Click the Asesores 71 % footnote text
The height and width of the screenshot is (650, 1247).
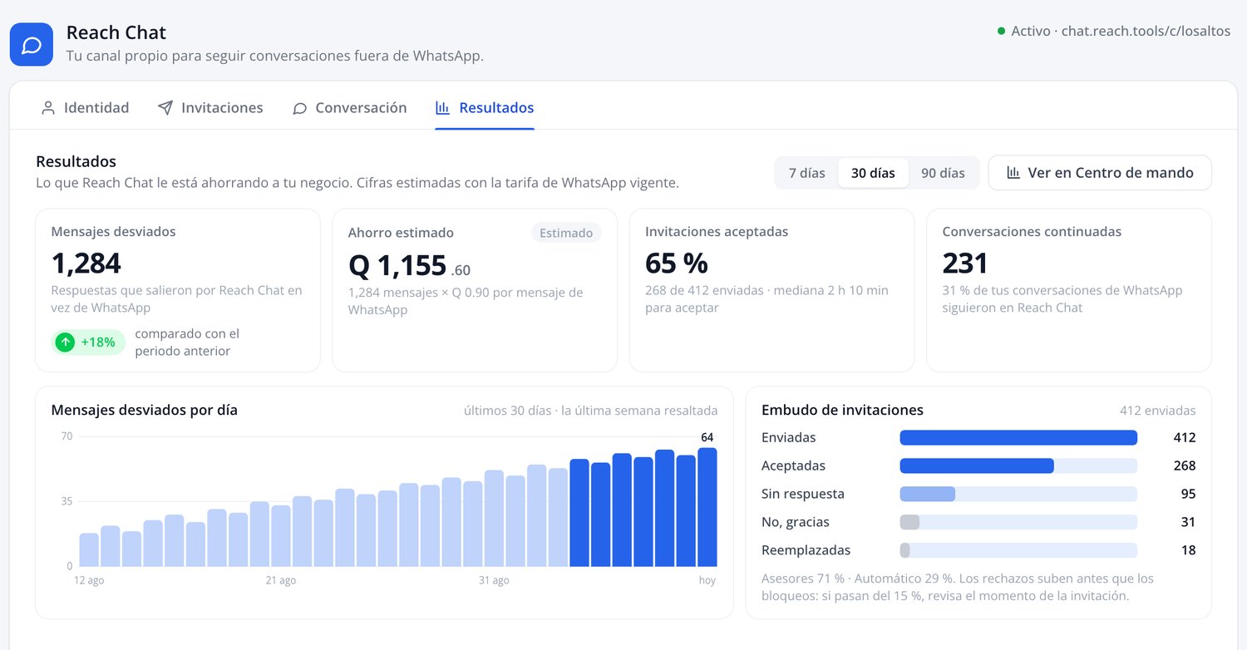(x=958, y=587)
